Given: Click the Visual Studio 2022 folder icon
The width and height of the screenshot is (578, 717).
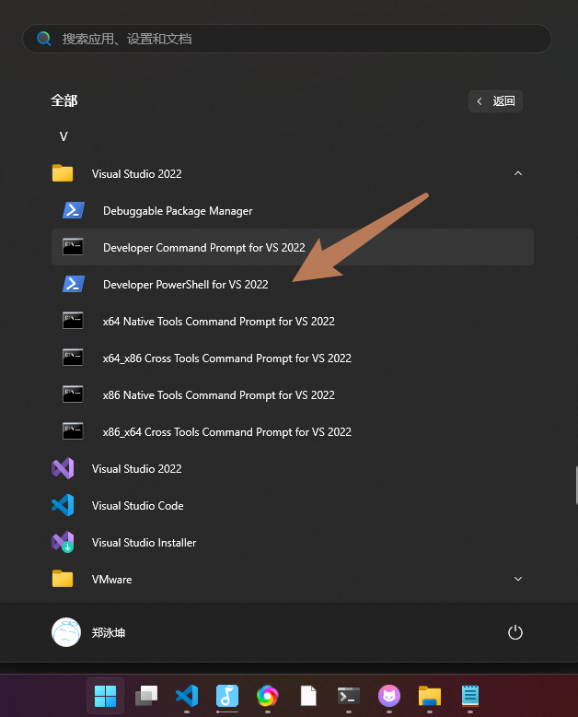Looking at the screenshot, I should [x=63, y=173].
